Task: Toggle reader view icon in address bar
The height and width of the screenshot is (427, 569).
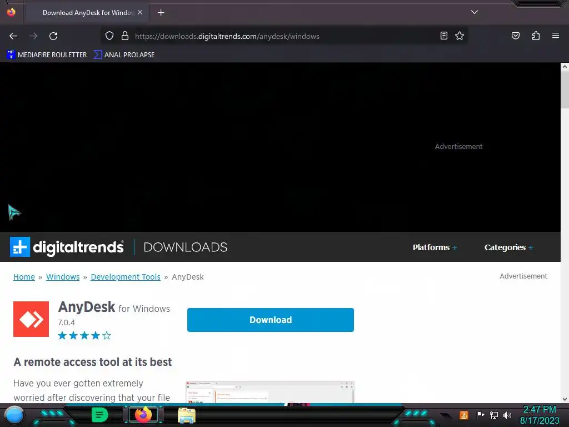Action: (x=443, y=36)
